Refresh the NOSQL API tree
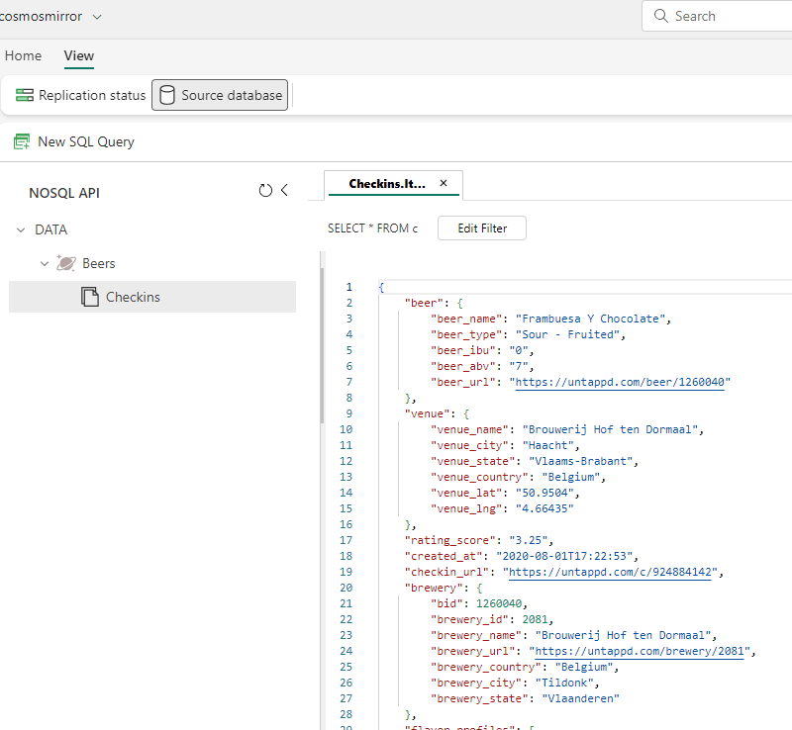Viewport: 792px width, 730px height. coord(265,191)
